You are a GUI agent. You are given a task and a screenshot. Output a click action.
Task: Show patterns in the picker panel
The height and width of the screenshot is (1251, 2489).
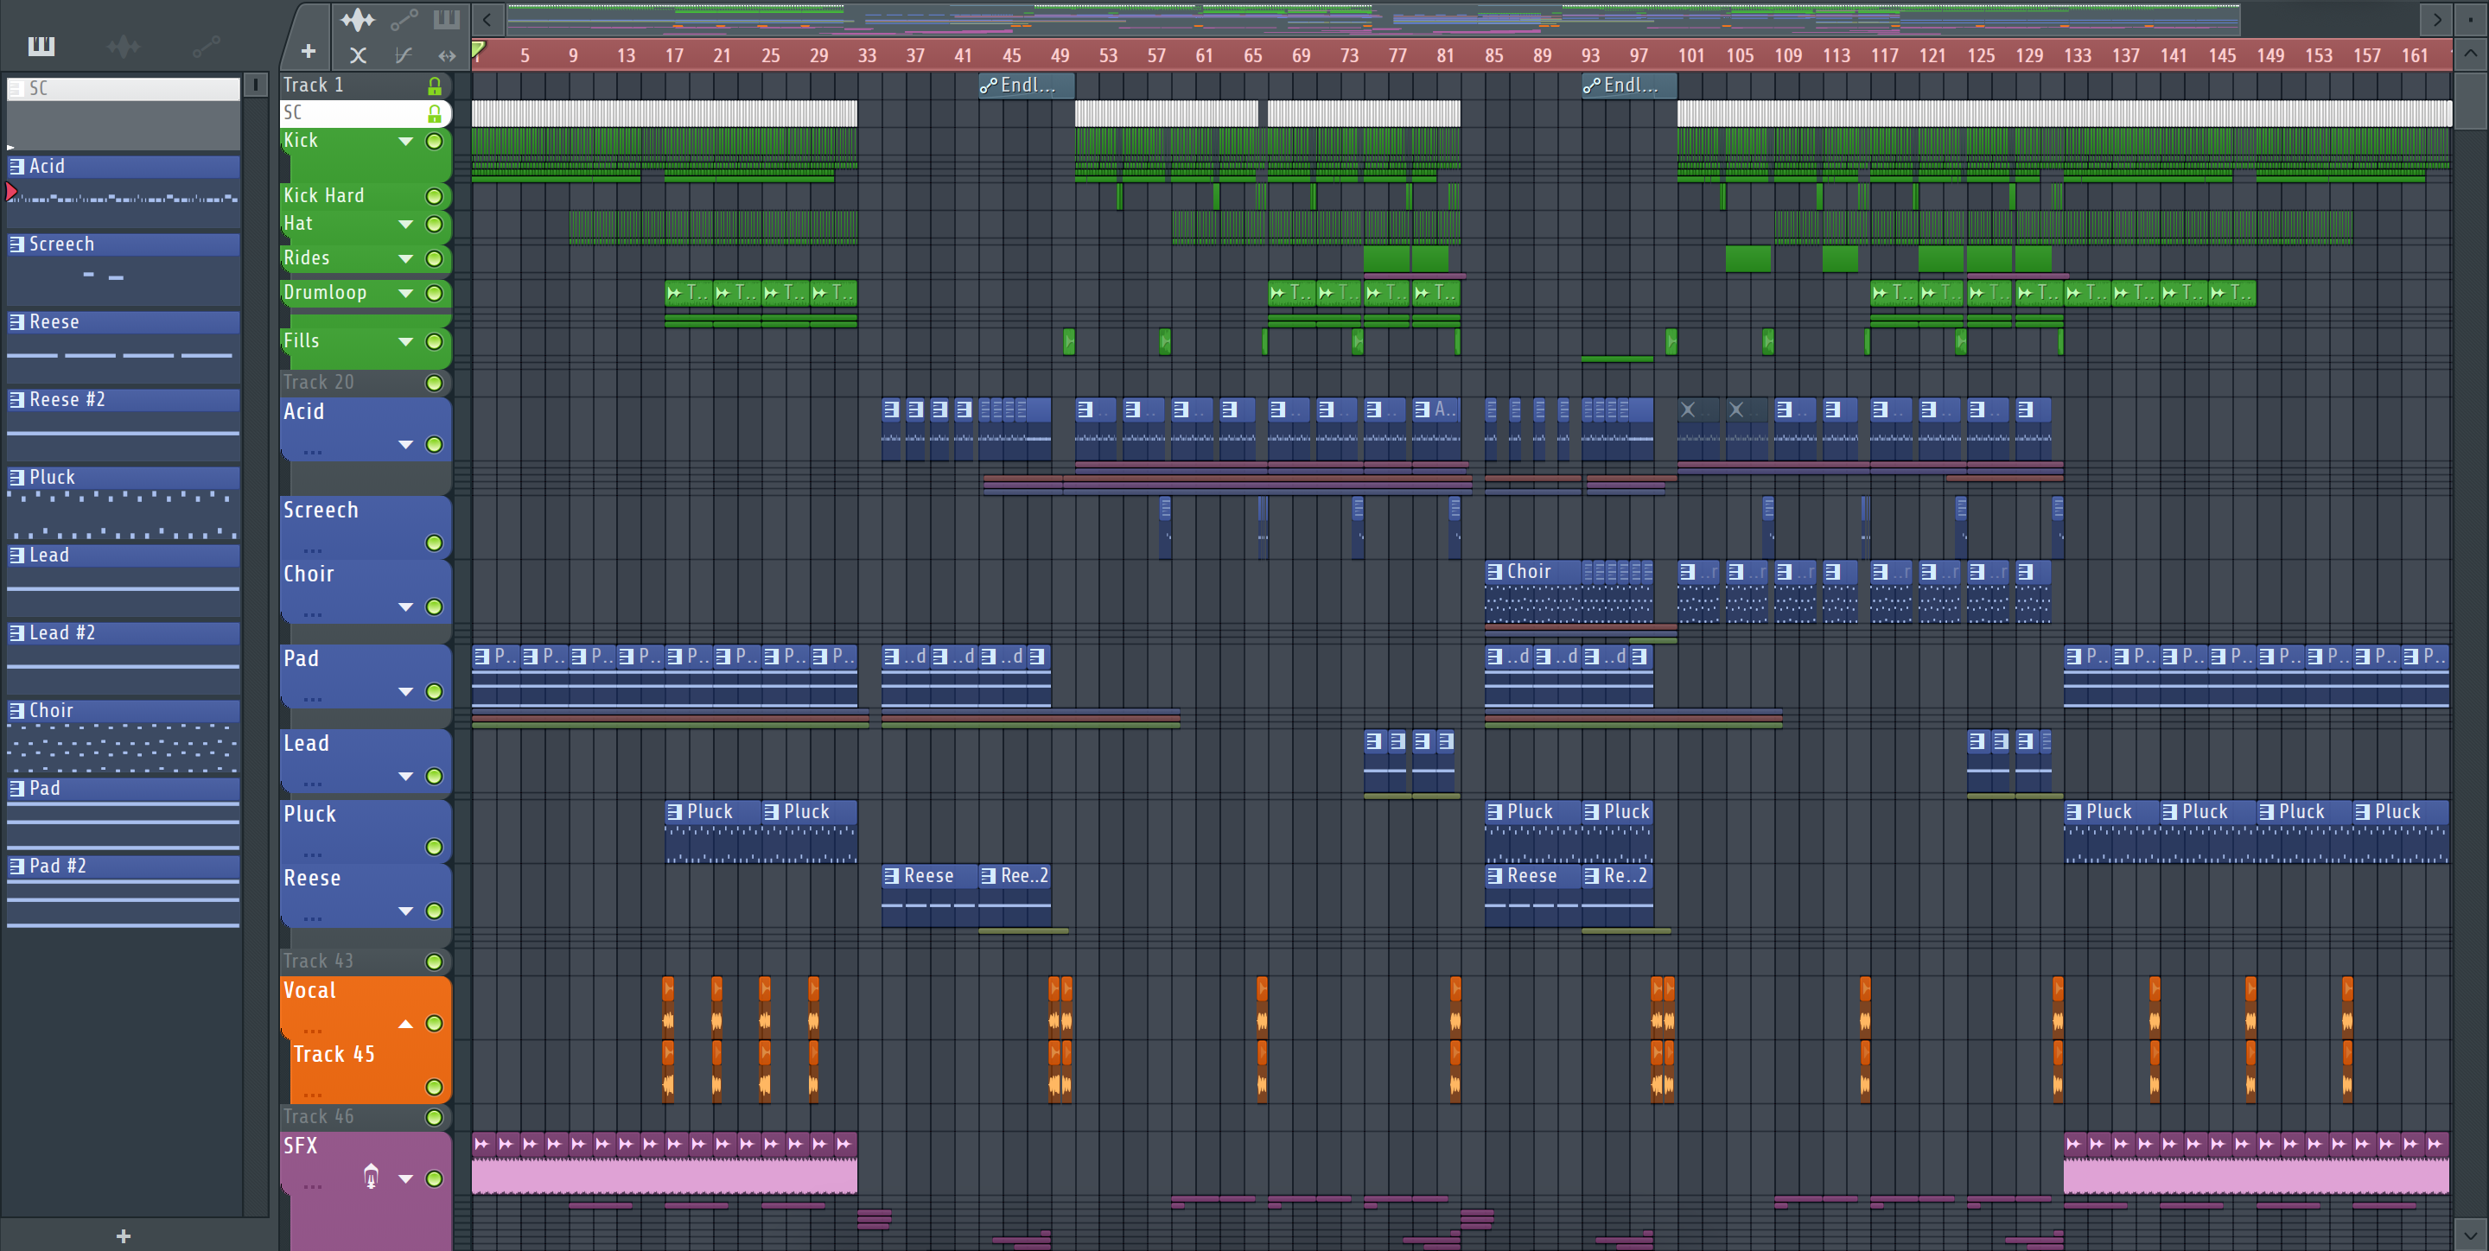[x=41, y=46]
